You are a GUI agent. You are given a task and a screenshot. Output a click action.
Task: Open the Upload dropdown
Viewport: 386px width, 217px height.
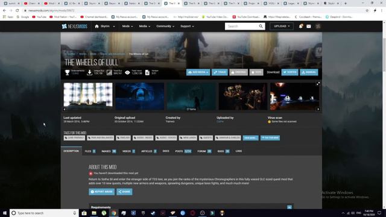coord(282,27)
